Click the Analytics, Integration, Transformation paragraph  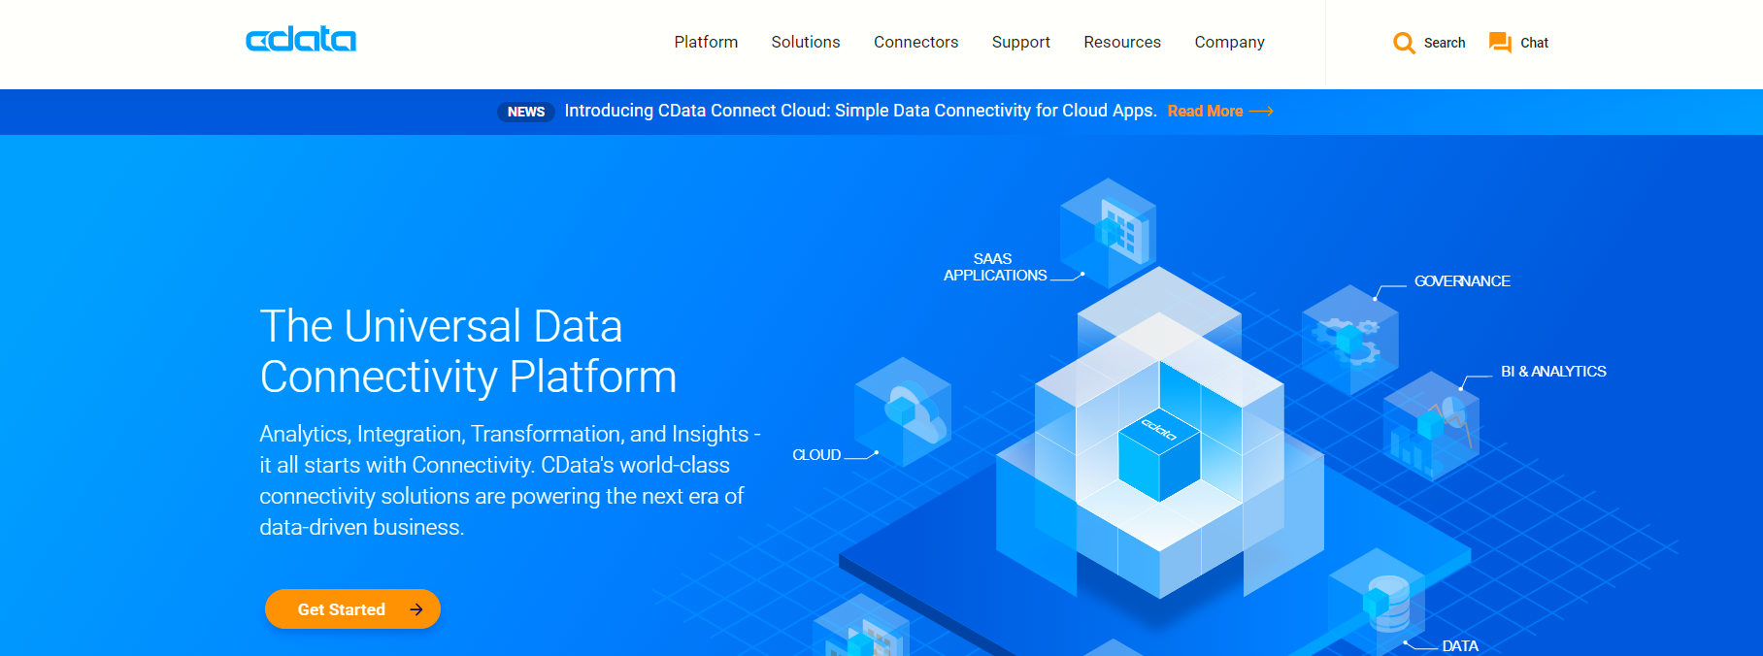510,480
